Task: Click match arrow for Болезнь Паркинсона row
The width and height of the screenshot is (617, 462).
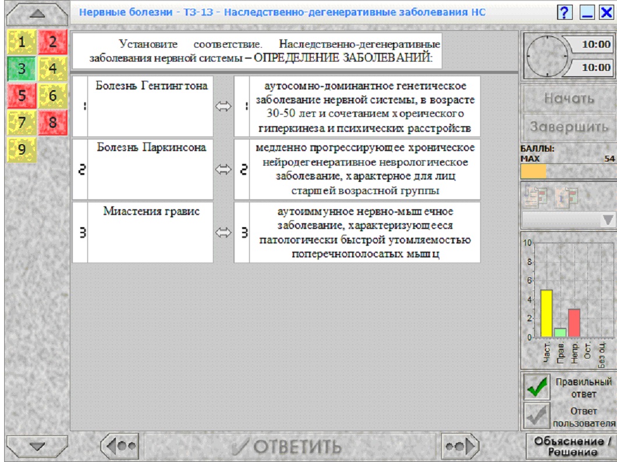Action: [223, 169]
